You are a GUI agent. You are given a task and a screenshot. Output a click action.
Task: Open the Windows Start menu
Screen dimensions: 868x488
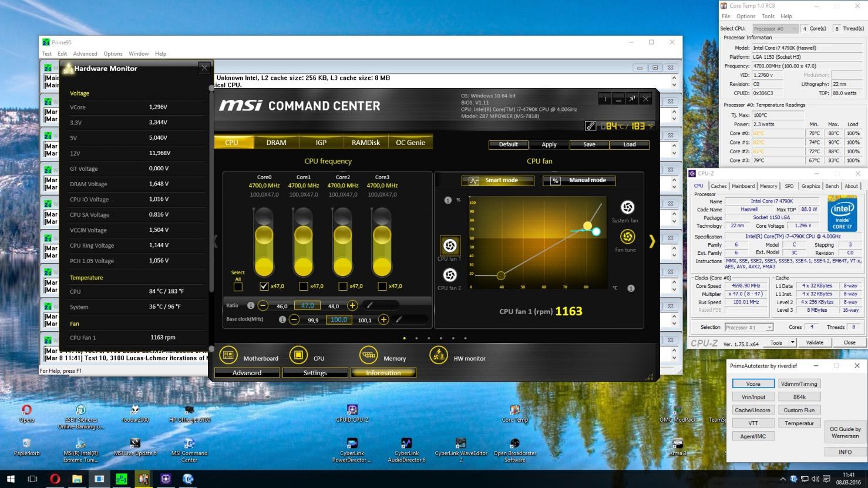coord(10,479)
